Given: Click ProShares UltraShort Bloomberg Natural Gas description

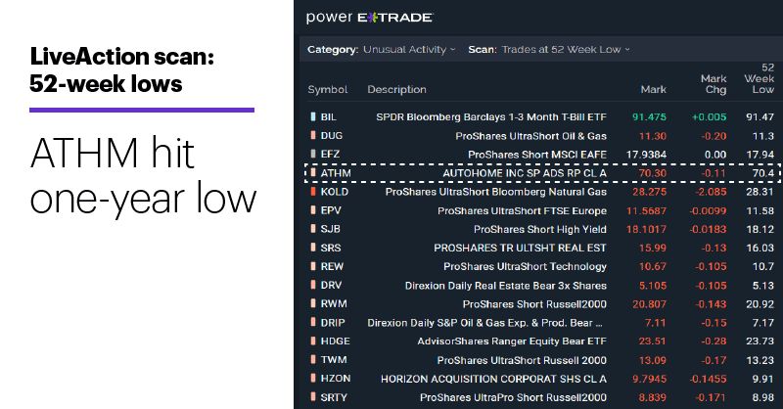Looking at the screenshot, I should 496,192.
